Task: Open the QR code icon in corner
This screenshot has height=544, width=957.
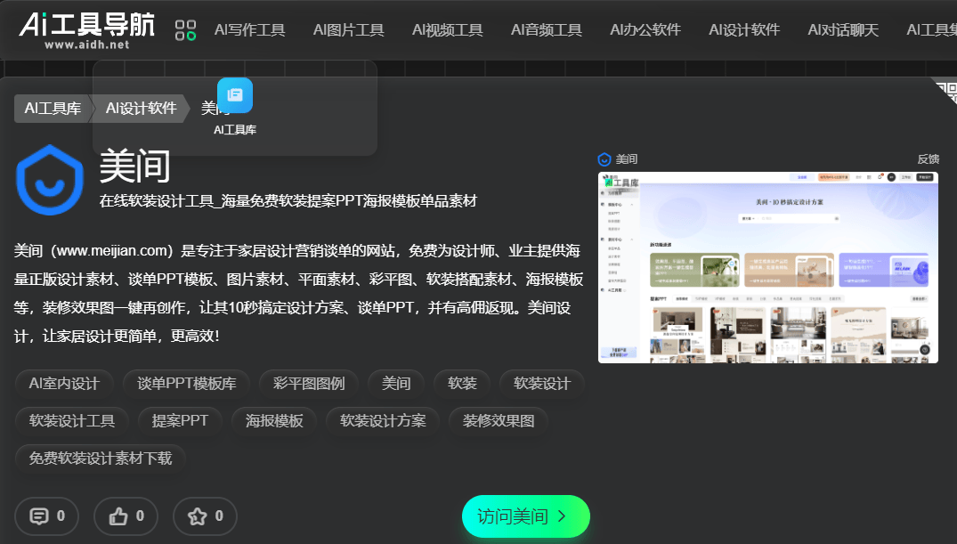Action: pyautogui.click(x=946, y=88)
